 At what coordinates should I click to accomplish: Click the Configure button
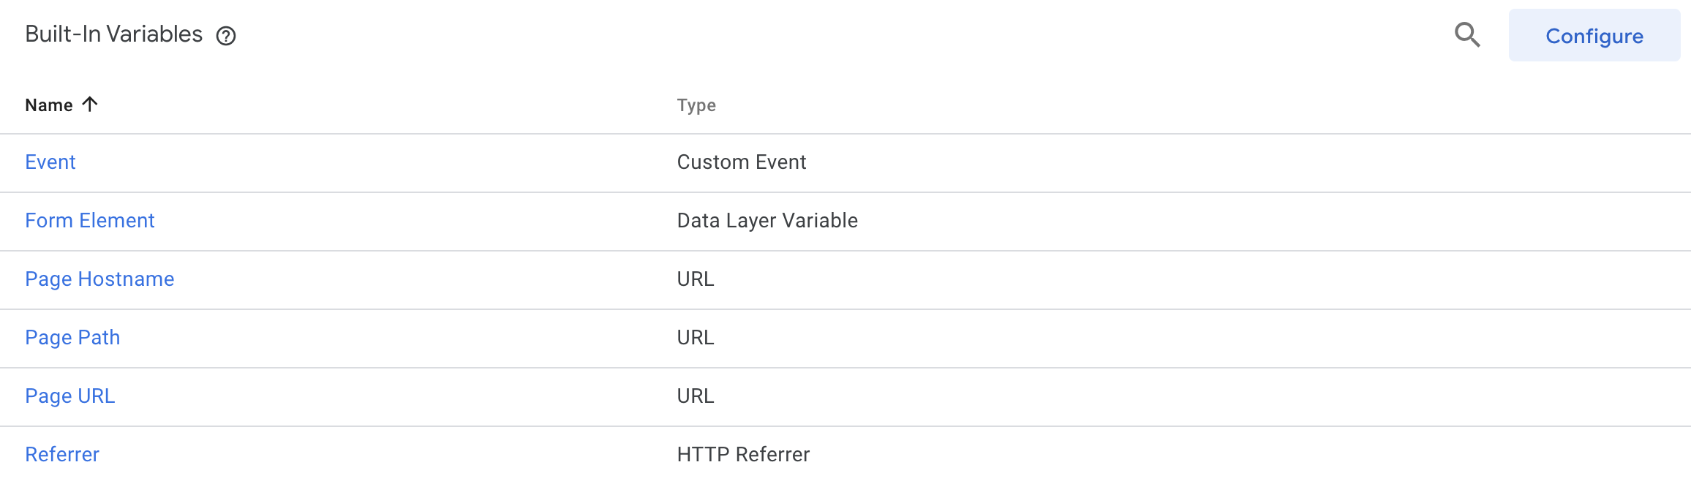(x=1594, y=35)
